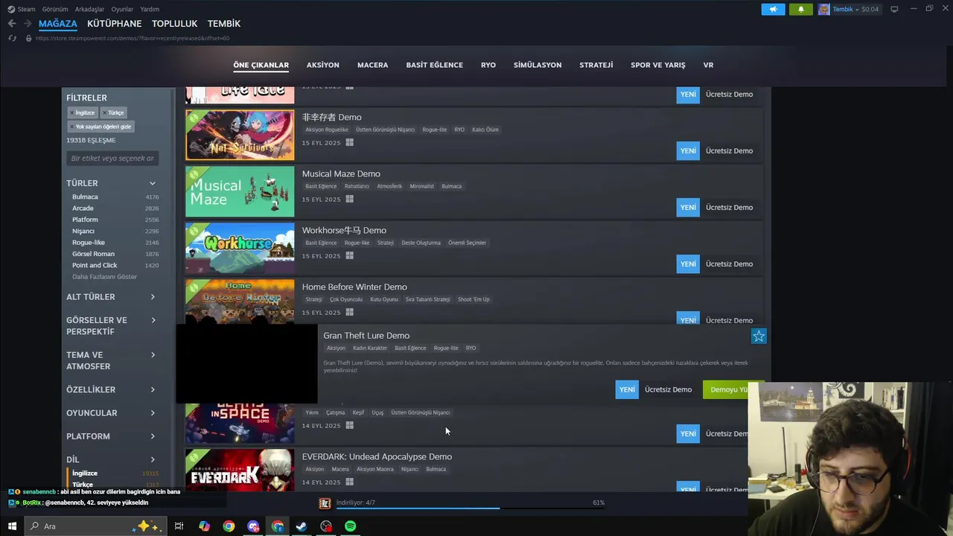Open Task View in the taskbar
The image size is (953, 536).
pyautogui.click(x=179, y=526)
